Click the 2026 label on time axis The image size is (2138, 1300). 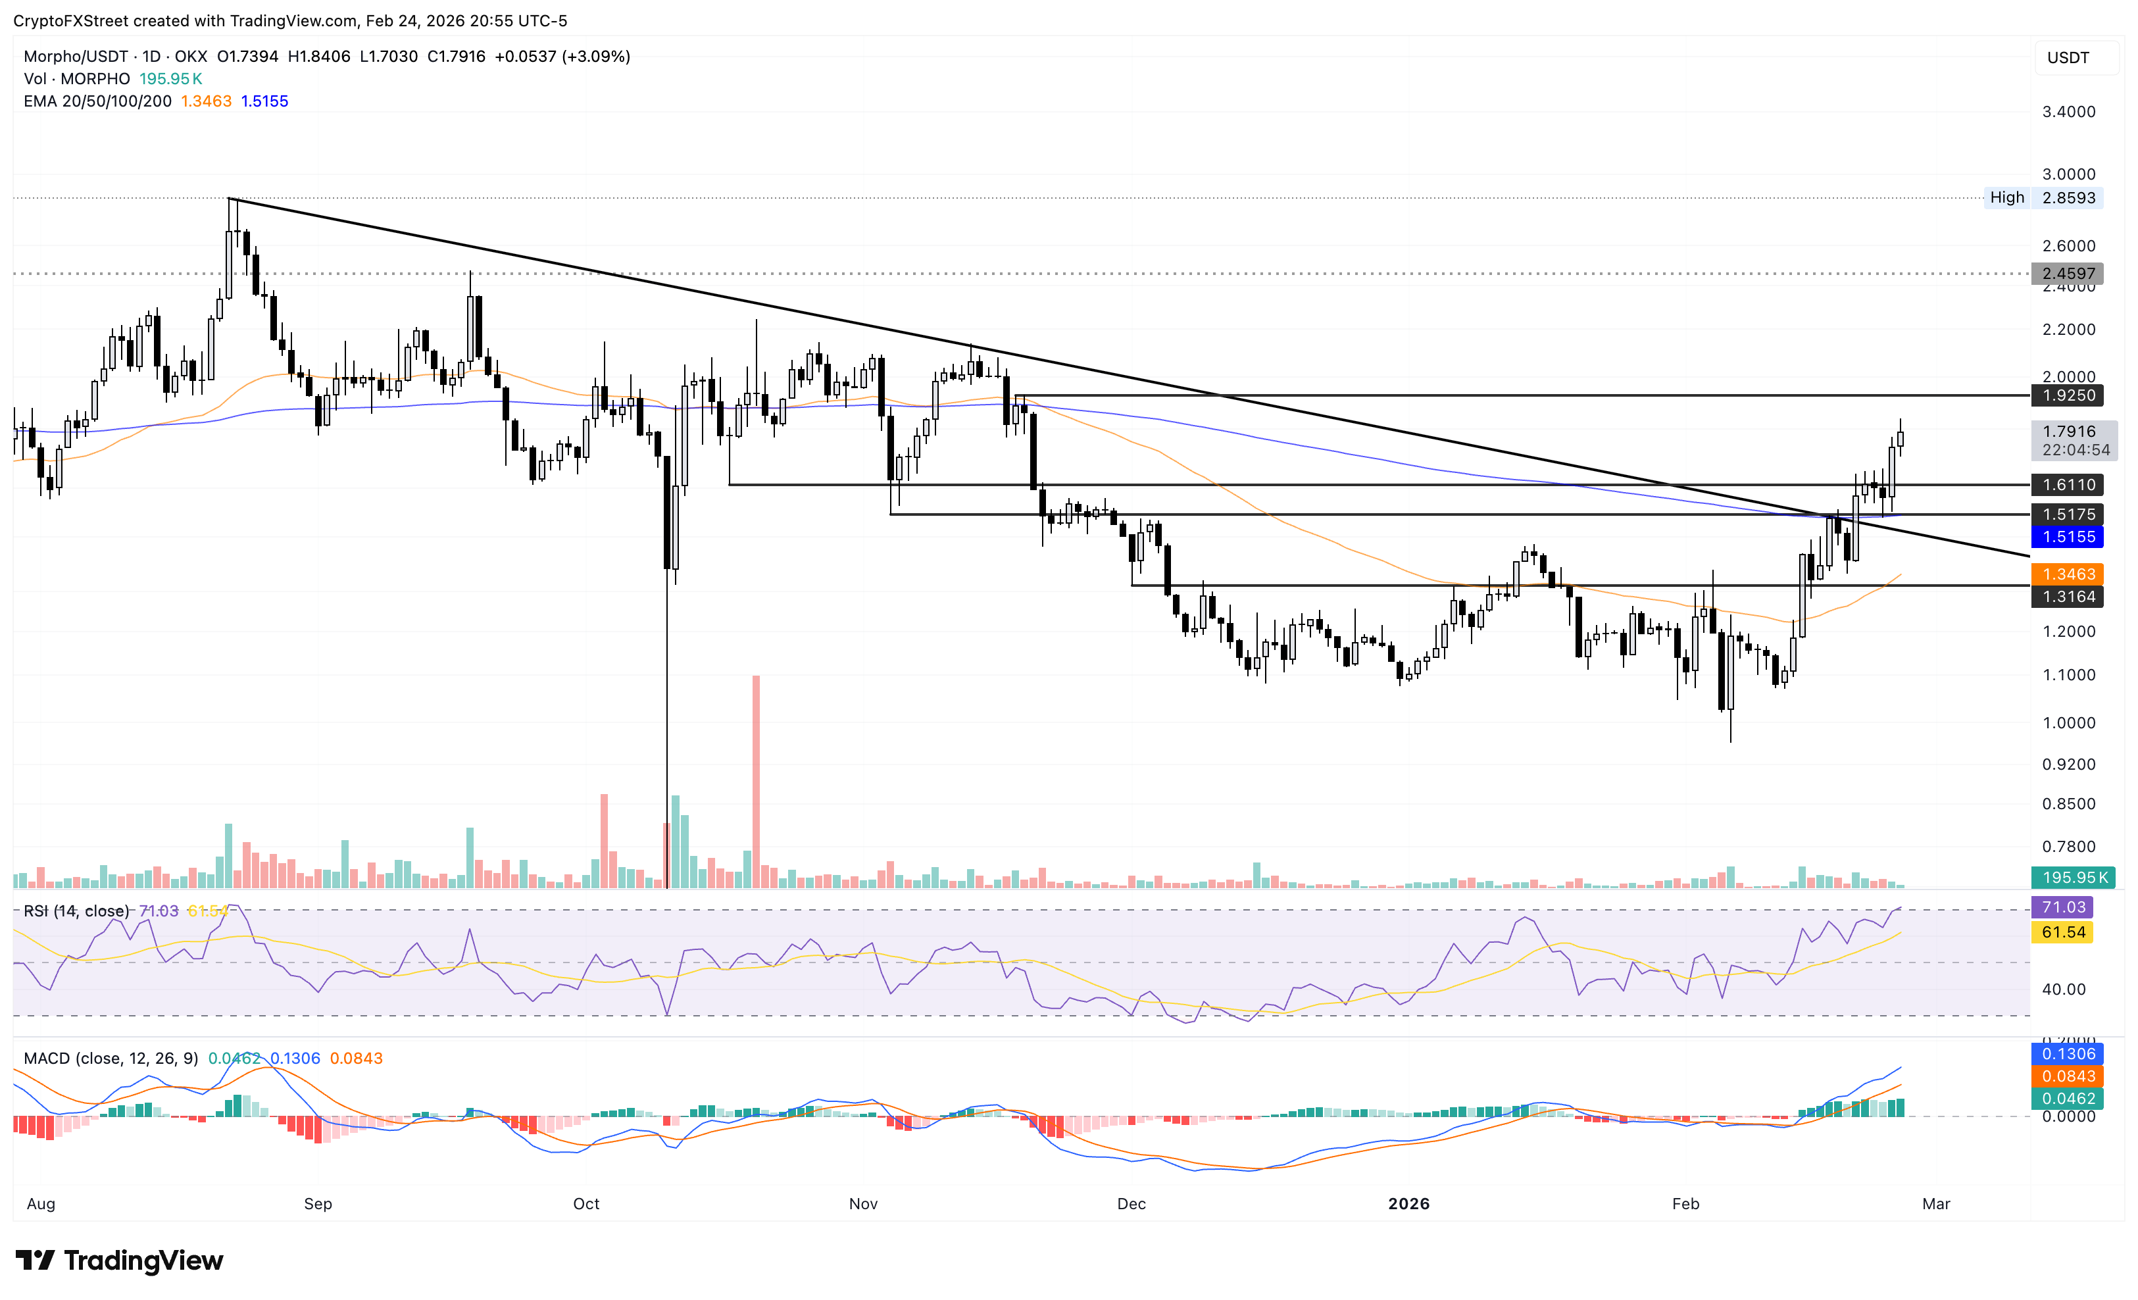1408,1203
